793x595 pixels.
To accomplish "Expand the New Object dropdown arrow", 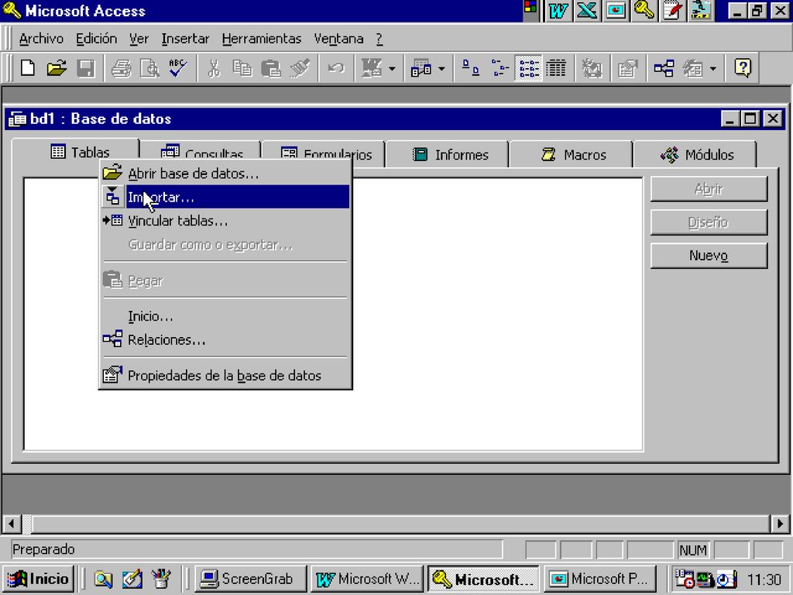I will click(713, 68).
